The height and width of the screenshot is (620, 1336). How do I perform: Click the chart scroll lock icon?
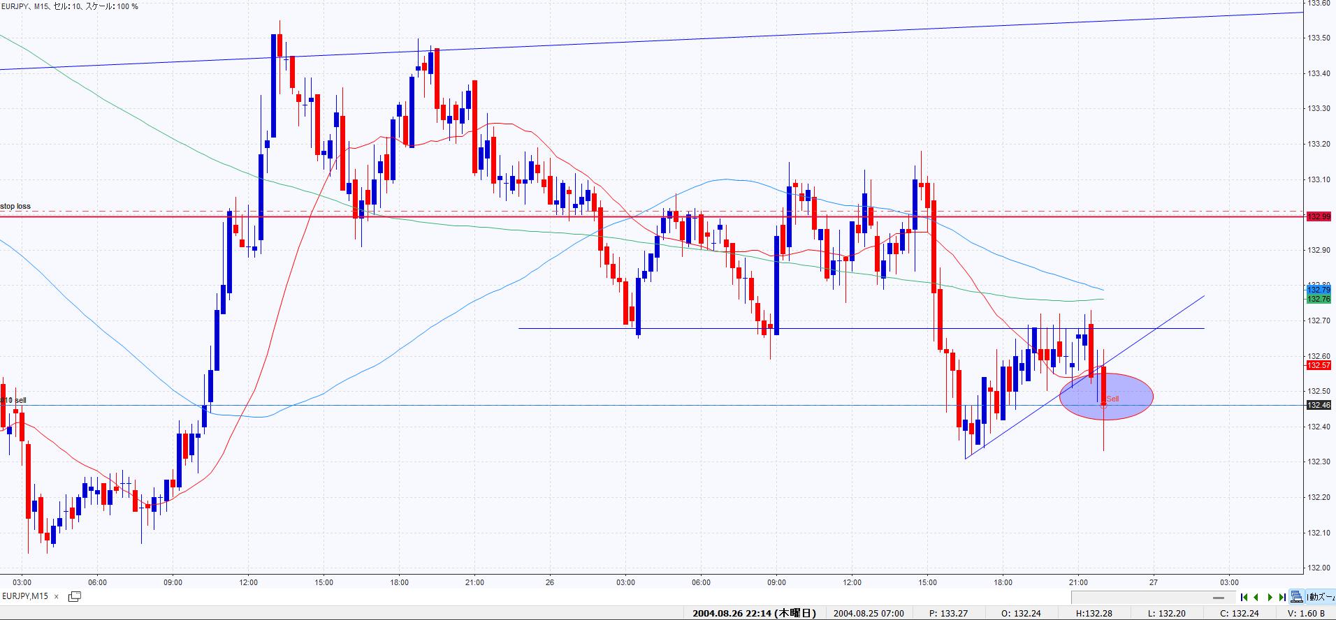click(1296, 597)
